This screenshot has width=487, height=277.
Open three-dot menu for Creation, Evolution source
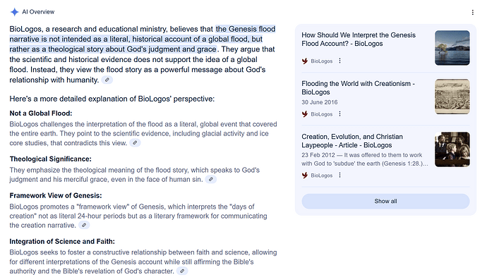(339, 175)
